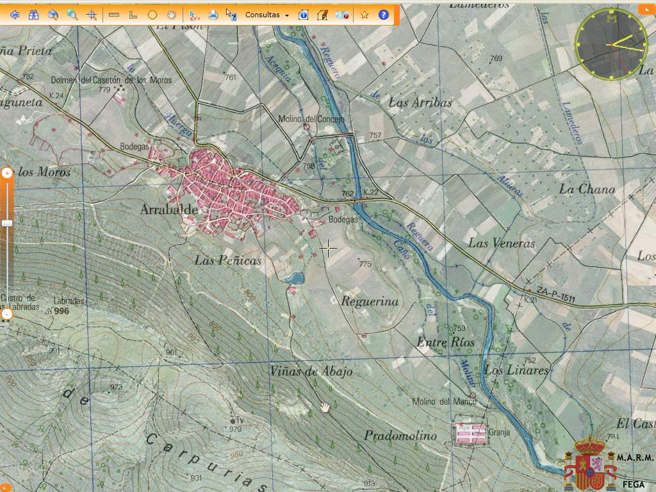Screen dimensions: 656x492
Task: Print the map with the printer icon
Action: coord(213,15)
